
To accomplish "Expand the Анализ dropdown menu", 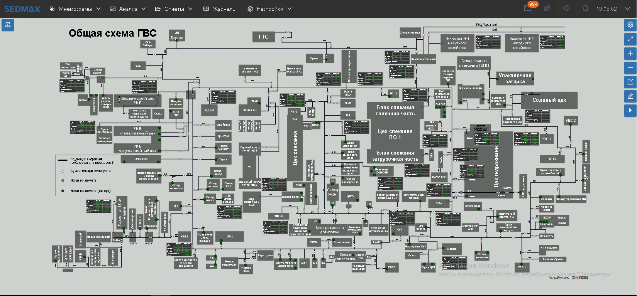I will tap(128, 9).
